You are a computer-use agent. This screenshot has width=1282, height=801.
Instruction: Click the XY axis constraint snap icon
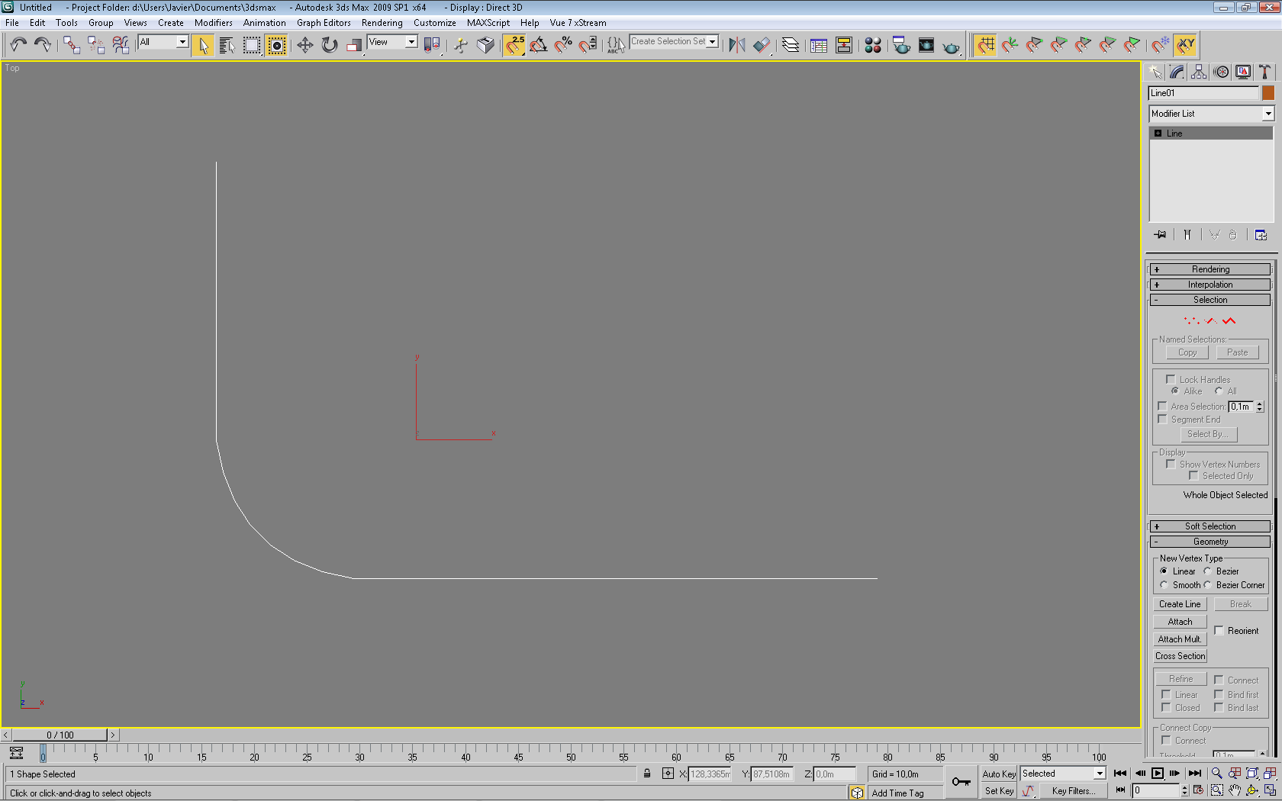click(1186, 45)
